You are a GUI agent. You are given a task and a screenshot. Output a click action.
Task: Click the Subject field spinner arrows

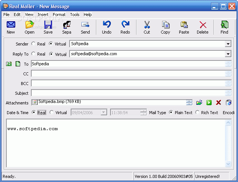tap(228, 93)
